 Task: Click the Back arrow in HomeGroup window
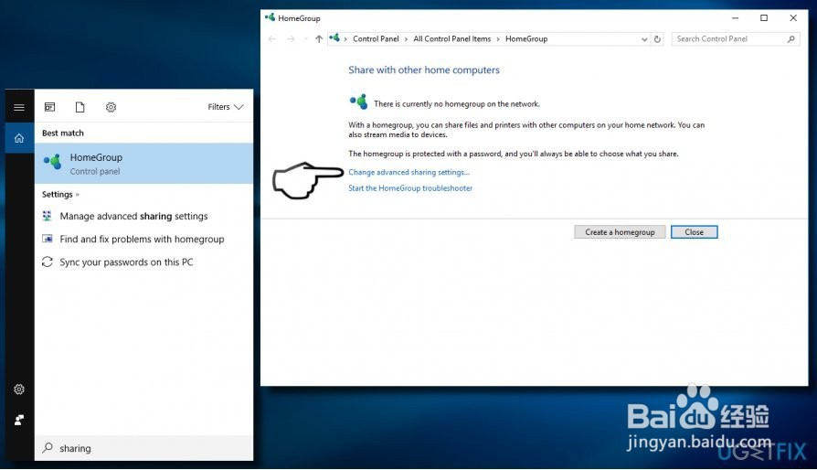(272, 39)
